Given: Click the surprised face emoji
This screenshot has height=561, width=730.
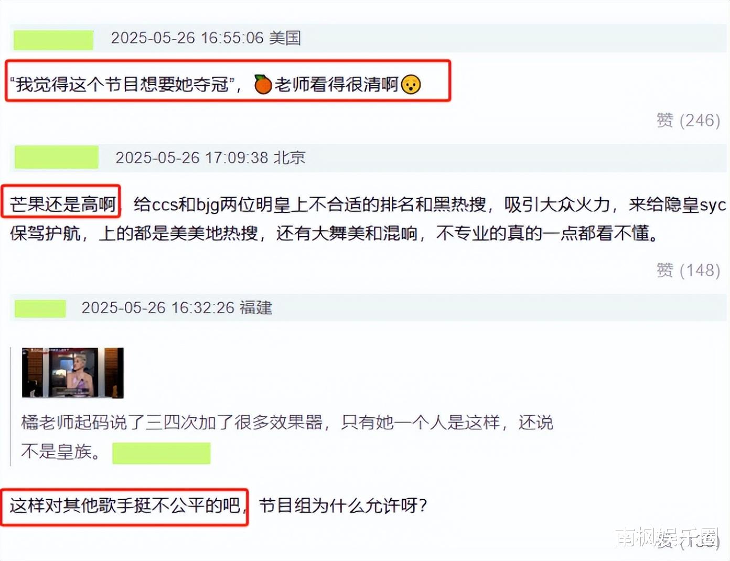Looking at the screenshot, I should pos(411,84).
